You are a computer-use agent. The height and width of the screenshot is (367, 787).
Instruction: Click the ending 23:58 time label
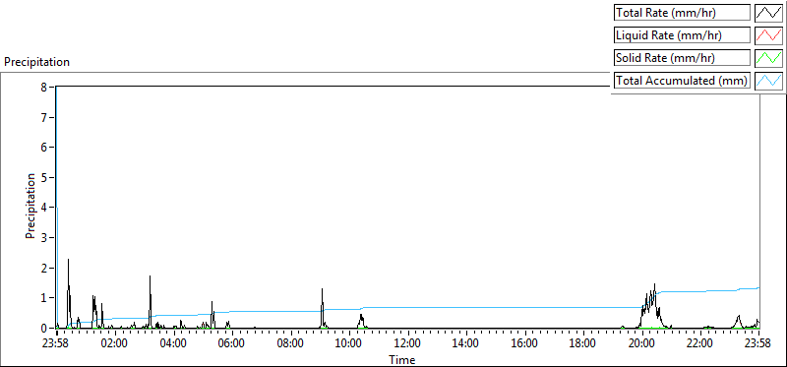758,343
